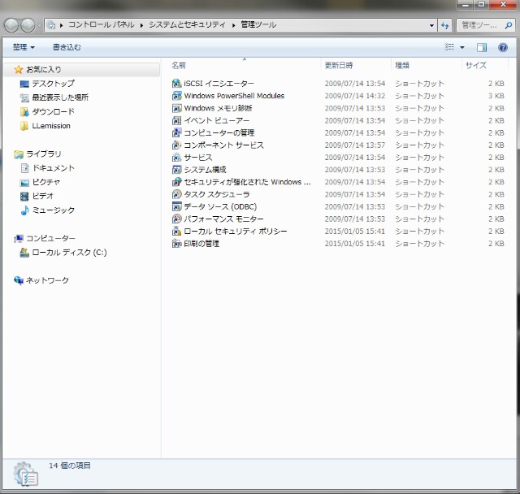
Task: Select the ローカル セキュリティ ポリシー icon
Action: pyautogui.click(x=177, y=231)
